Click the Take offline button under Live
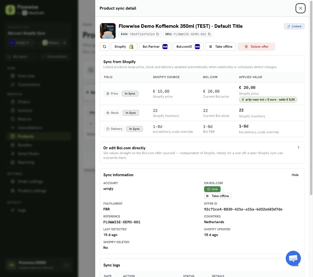The height and width of the screenshot is (277, 313). point(218,196)
